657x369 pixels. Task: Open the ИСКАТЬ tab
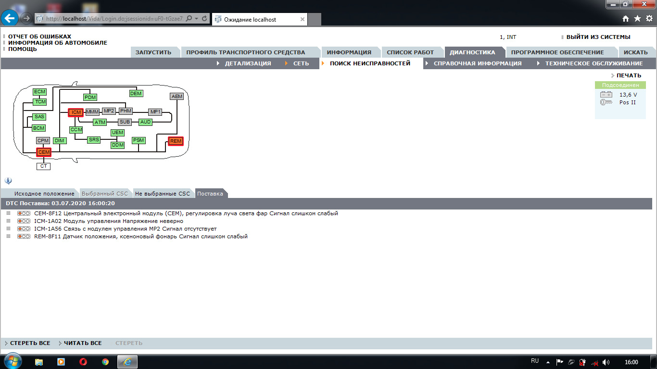(x=636, y=52)
